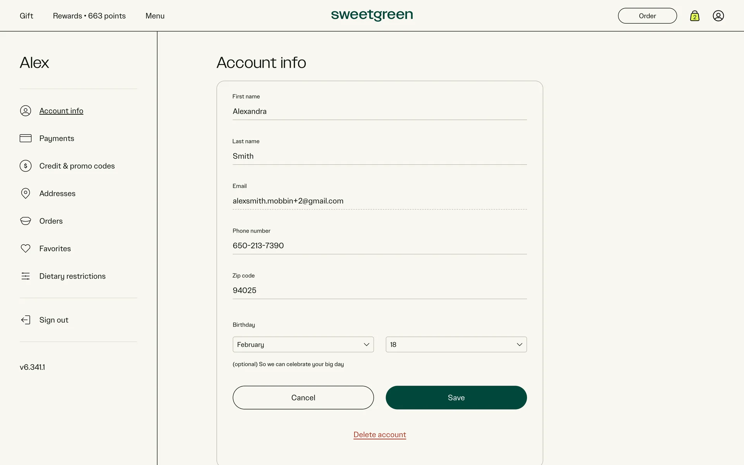This screenshot has width=744, height=465.
Task: Click the Addresses location pin icon
Action: [26, 193]
